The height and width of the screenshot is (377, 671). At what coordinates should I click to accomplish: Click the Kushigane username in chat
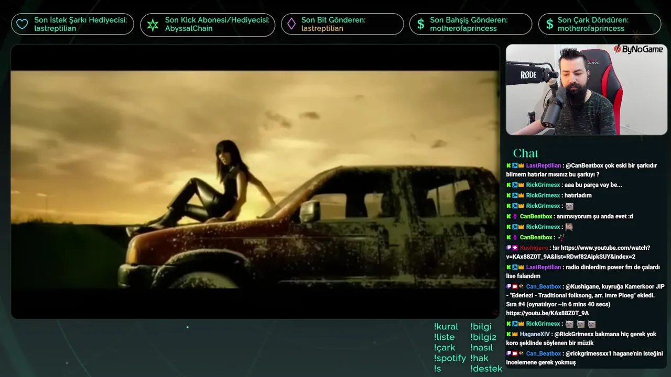click(x=534, y=248)
